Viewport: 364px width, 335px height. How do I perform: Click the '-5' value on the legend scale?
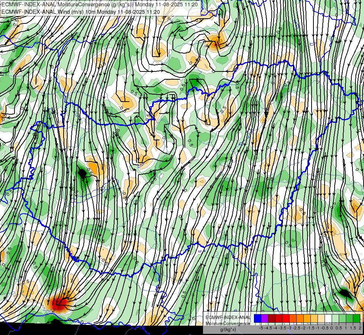tap(261, 328)
